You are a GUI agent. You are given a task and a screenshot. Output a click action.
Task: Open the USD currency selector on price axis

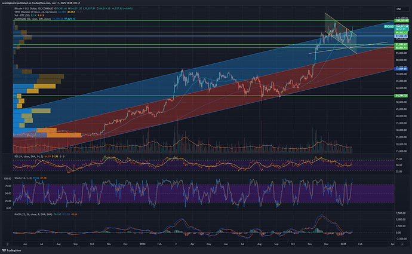point(398,8)
